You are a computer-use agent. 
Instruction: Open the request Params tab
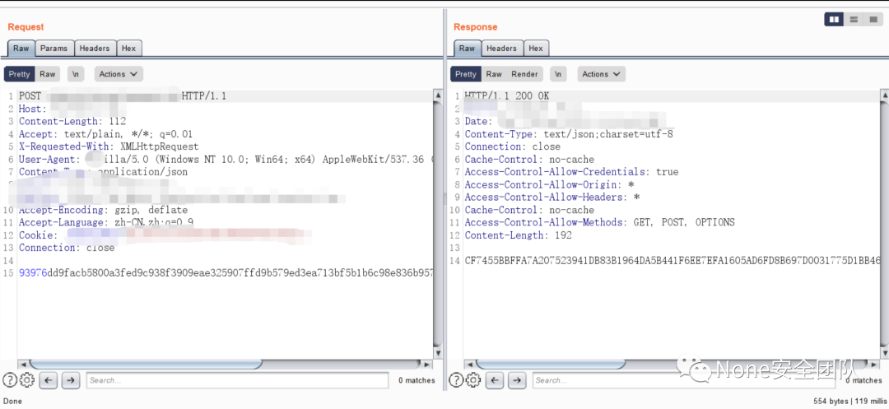[x=54, y=49]
